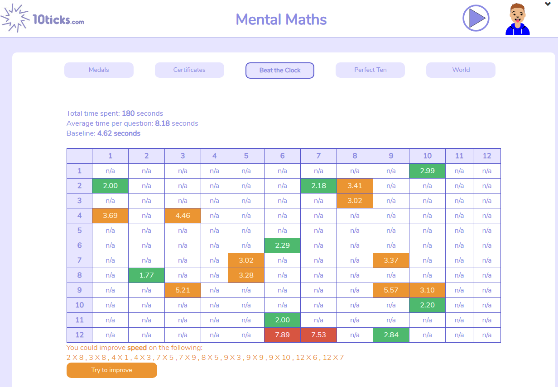Click the column header 12

(487, 156)
